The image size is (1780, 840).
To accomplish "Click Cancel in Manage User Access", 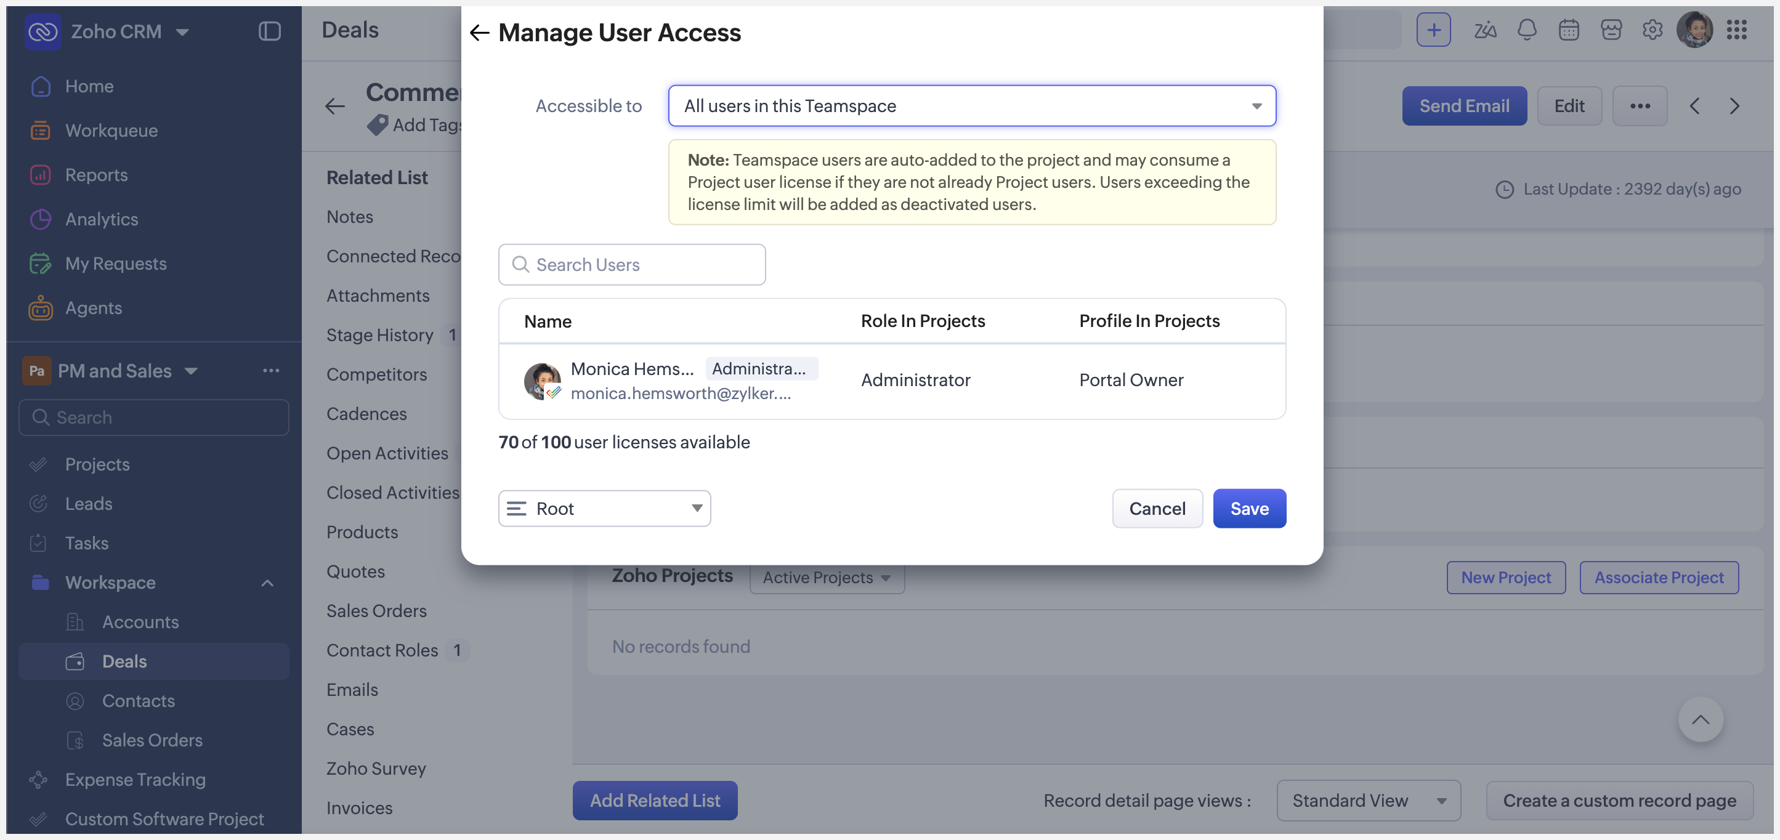I will [1157, 509].
